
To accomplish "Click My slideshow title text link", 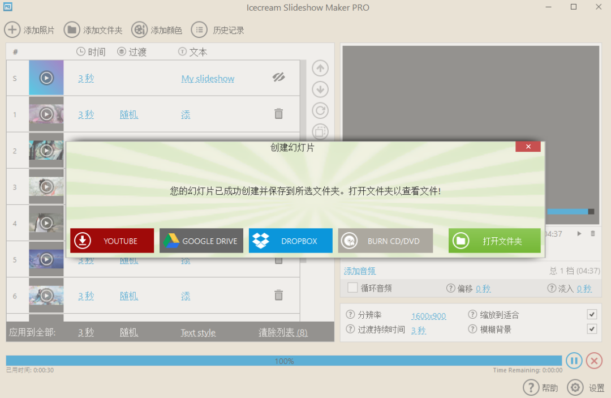I will pos(208,78).
